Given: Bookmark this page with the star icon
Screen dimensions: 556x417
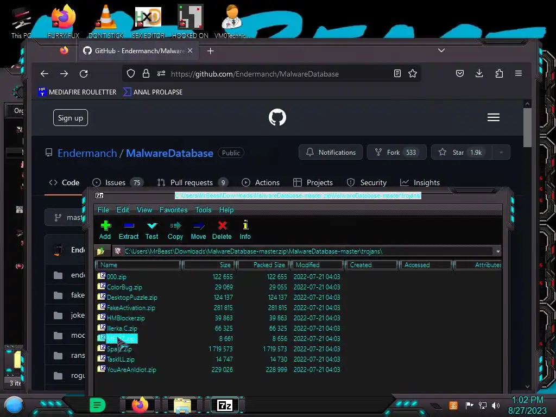Looking at the screenshot, I should coord(413,73).
